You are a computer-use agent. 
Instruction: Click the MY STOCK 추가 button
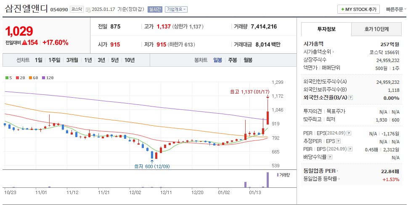coord(358,9)
